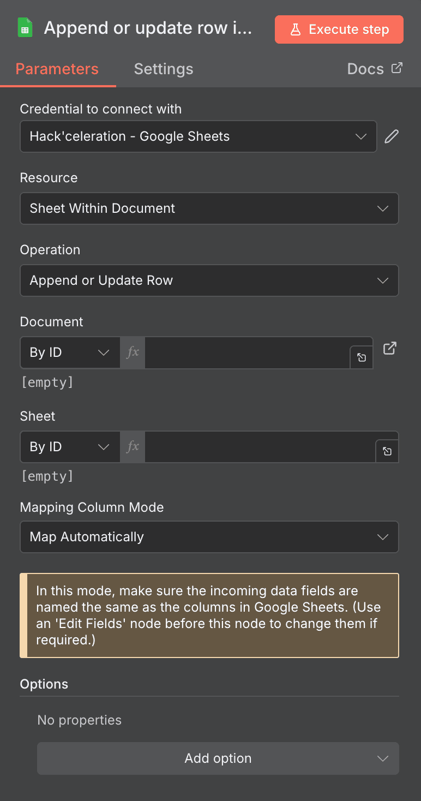Screen dimensions: 421x801
Task: Toggle expression mode on the Sheet field
Action: [132, 446]
